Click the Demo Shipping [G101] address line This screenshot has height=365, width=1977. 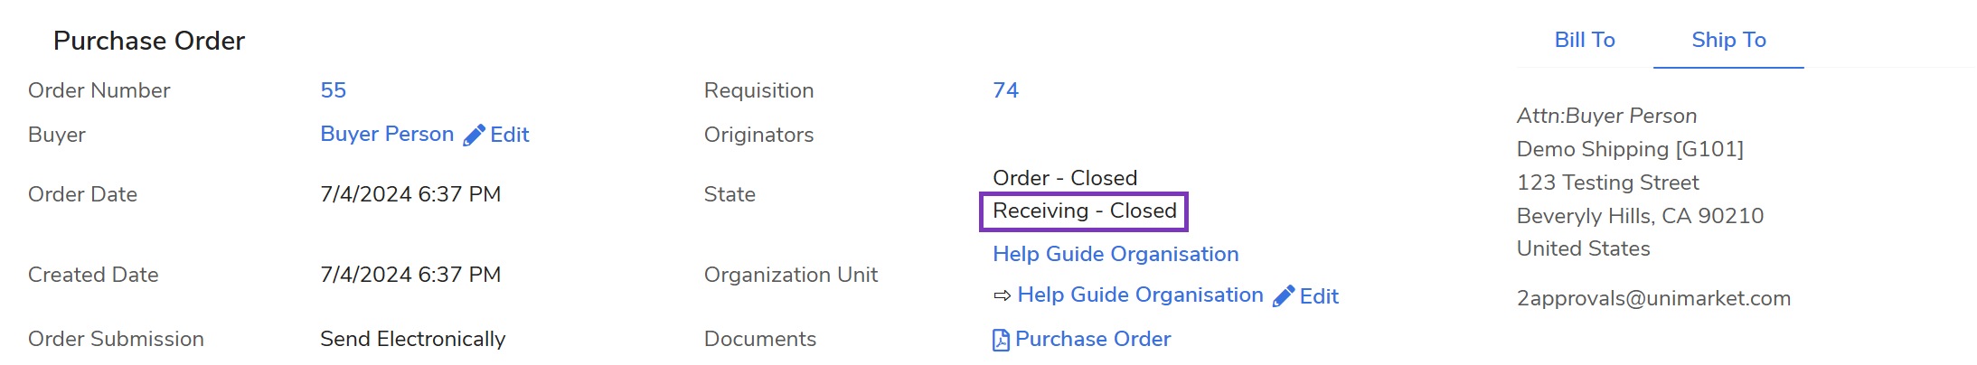tap(1630, 149)
